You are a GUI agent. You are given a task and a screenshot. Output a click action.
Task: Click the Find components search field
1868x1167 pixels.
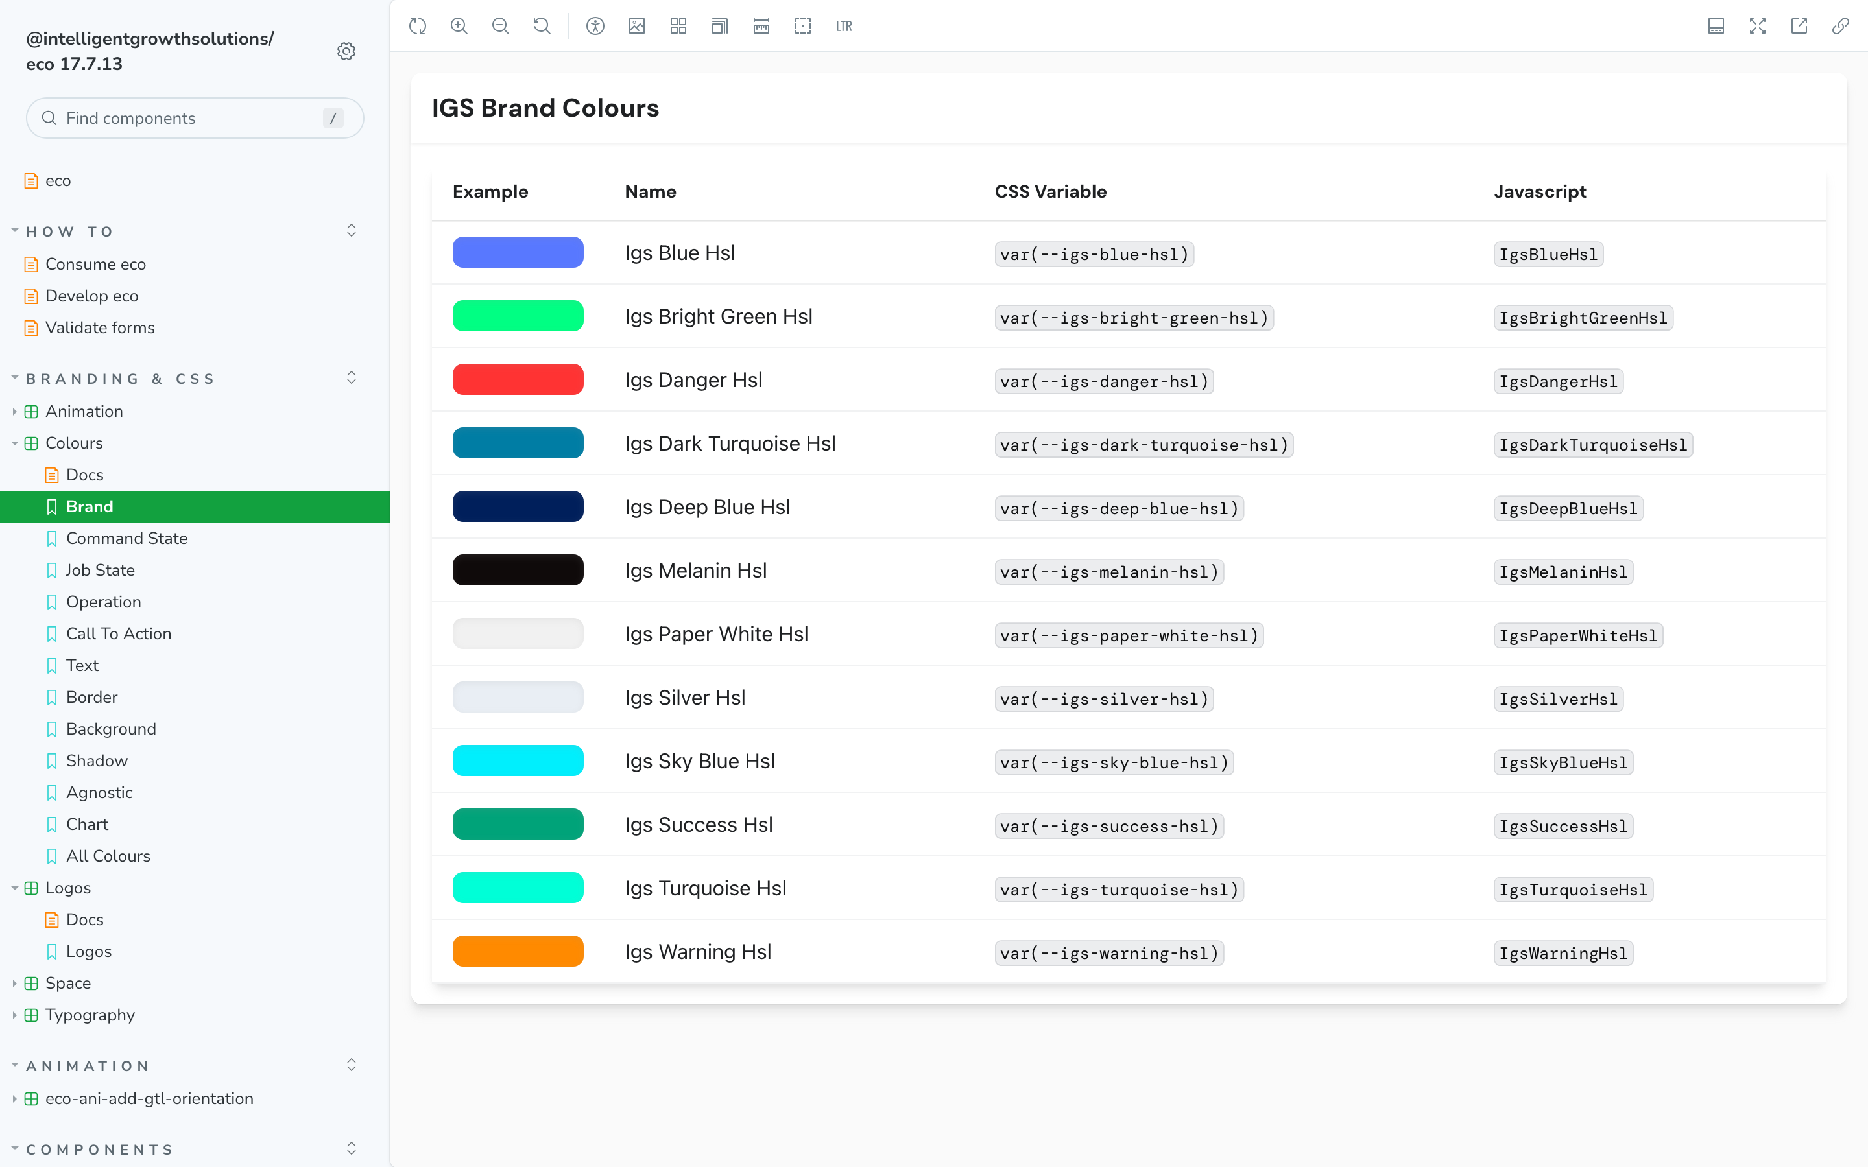tap(195, 118)
